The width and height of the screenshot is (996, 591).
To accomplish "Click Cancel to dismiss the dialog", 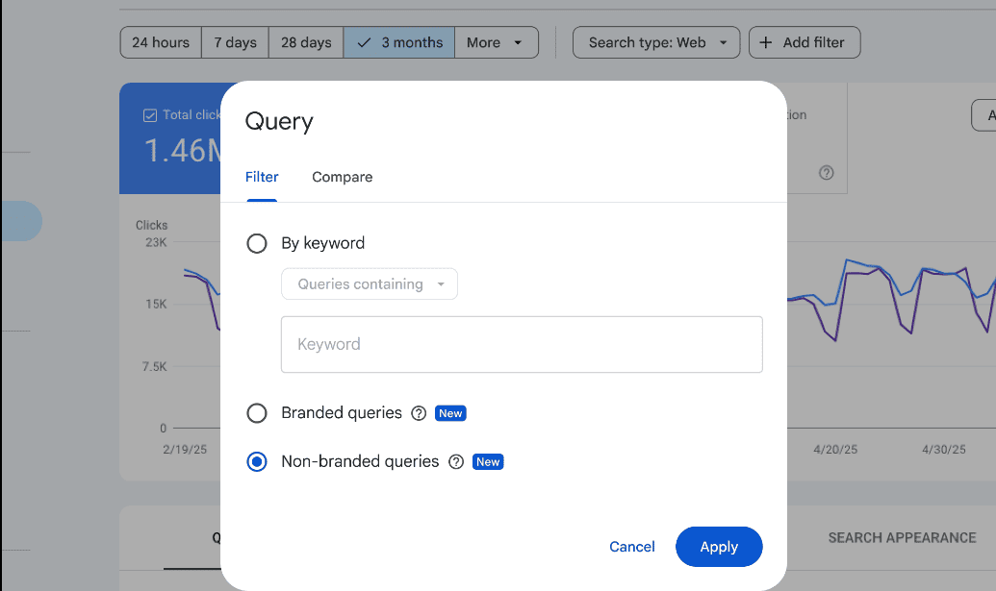I will 632,547.
